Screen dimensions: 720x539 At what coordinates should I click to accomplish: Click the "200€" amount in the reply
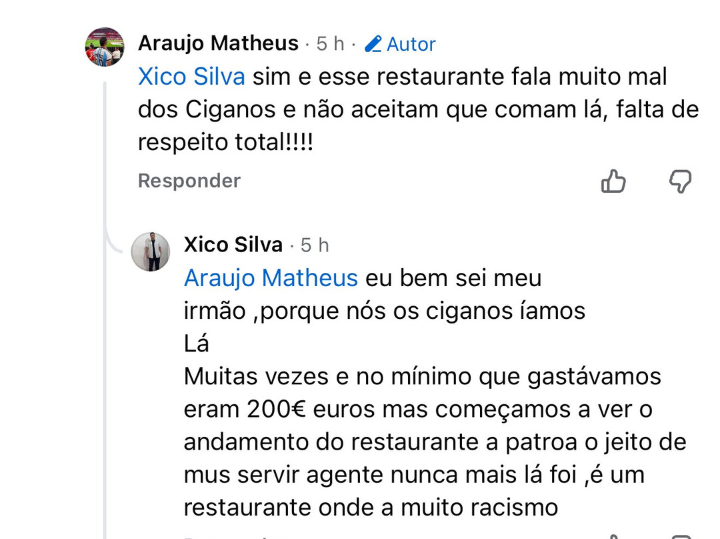pyautogui.click(x=276, y=409)
